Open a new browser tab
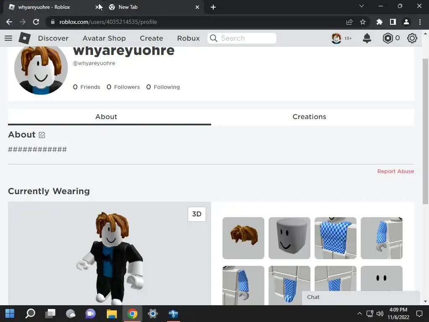This screenshot has width=429, height=322. (213, 7)
